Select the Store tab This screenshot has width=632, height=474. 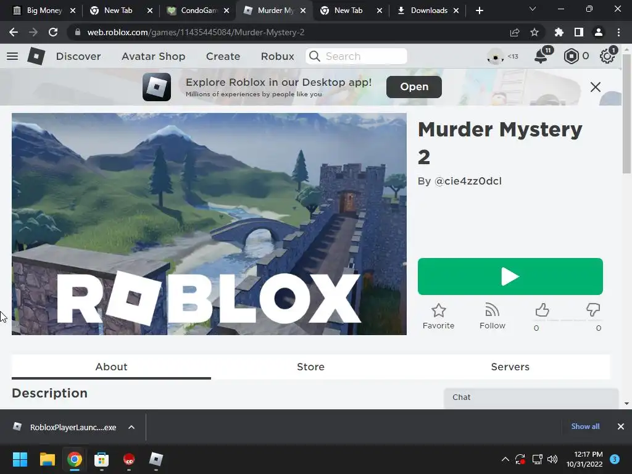311,367
